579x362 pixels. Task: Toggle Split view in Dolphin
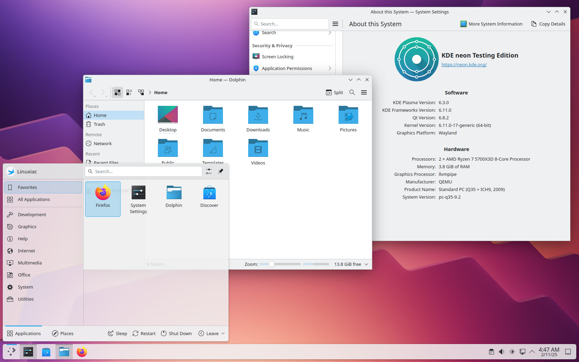[334, 92]
